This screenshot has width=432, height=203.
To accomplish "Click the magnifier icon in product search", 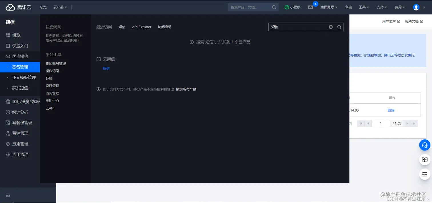I will (x=273, y=7).
